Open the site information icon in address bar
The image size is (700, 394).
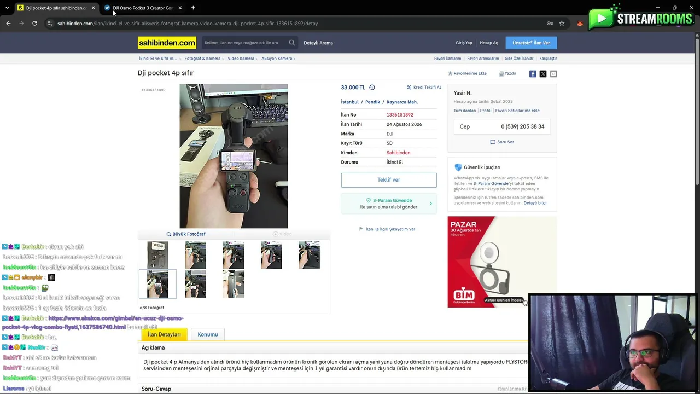click(x=50, y=24)
